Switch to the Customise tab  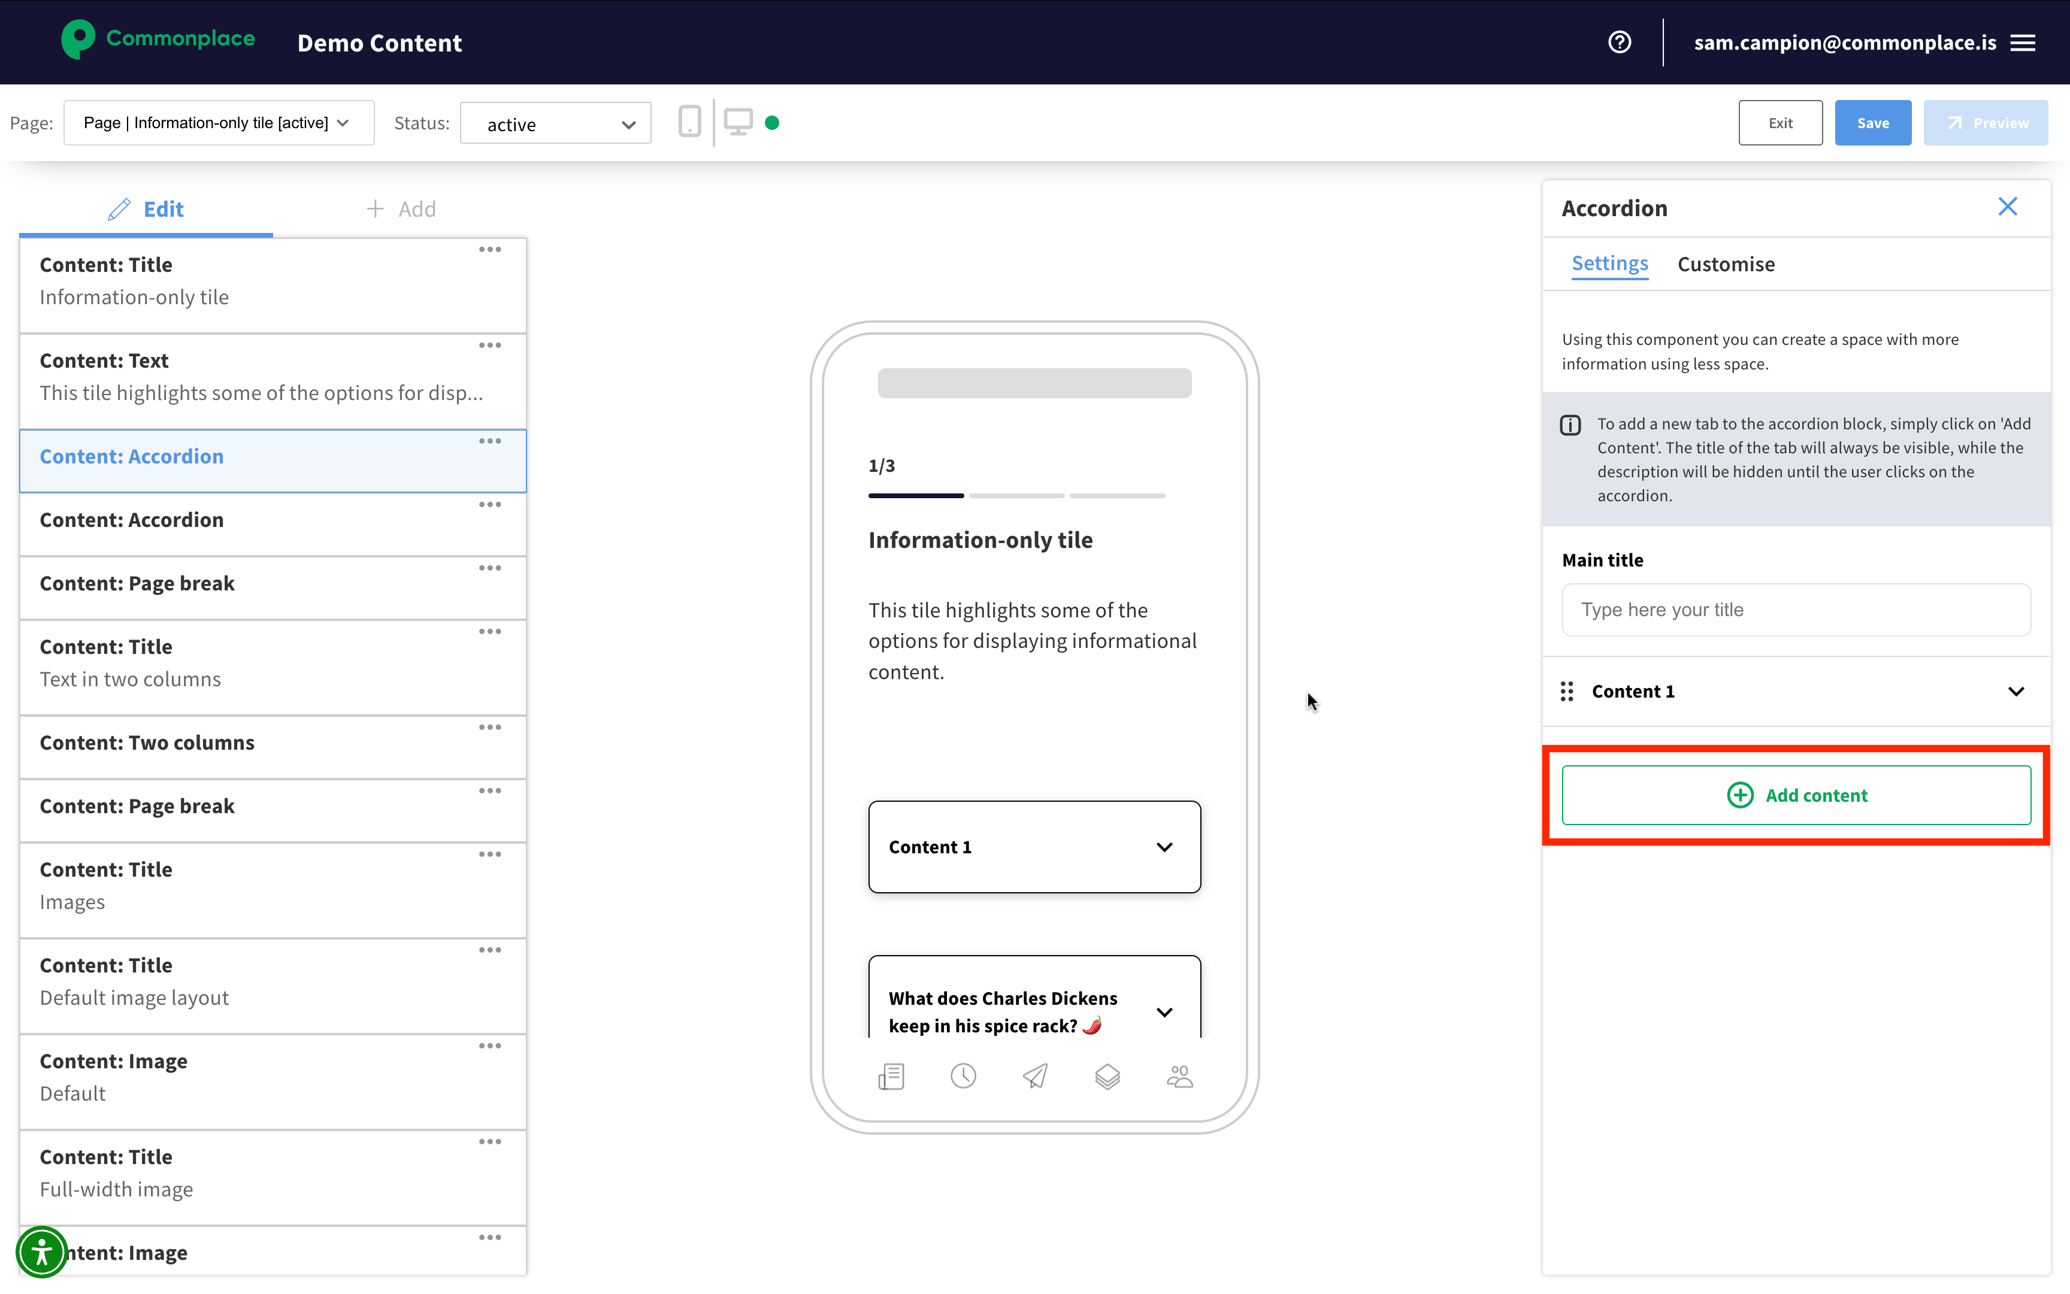pos(1726,265)
